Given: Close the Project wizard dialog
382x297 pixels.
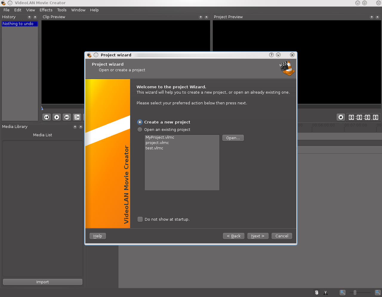Looking at the screenshot, I should [x=292, y=55].
